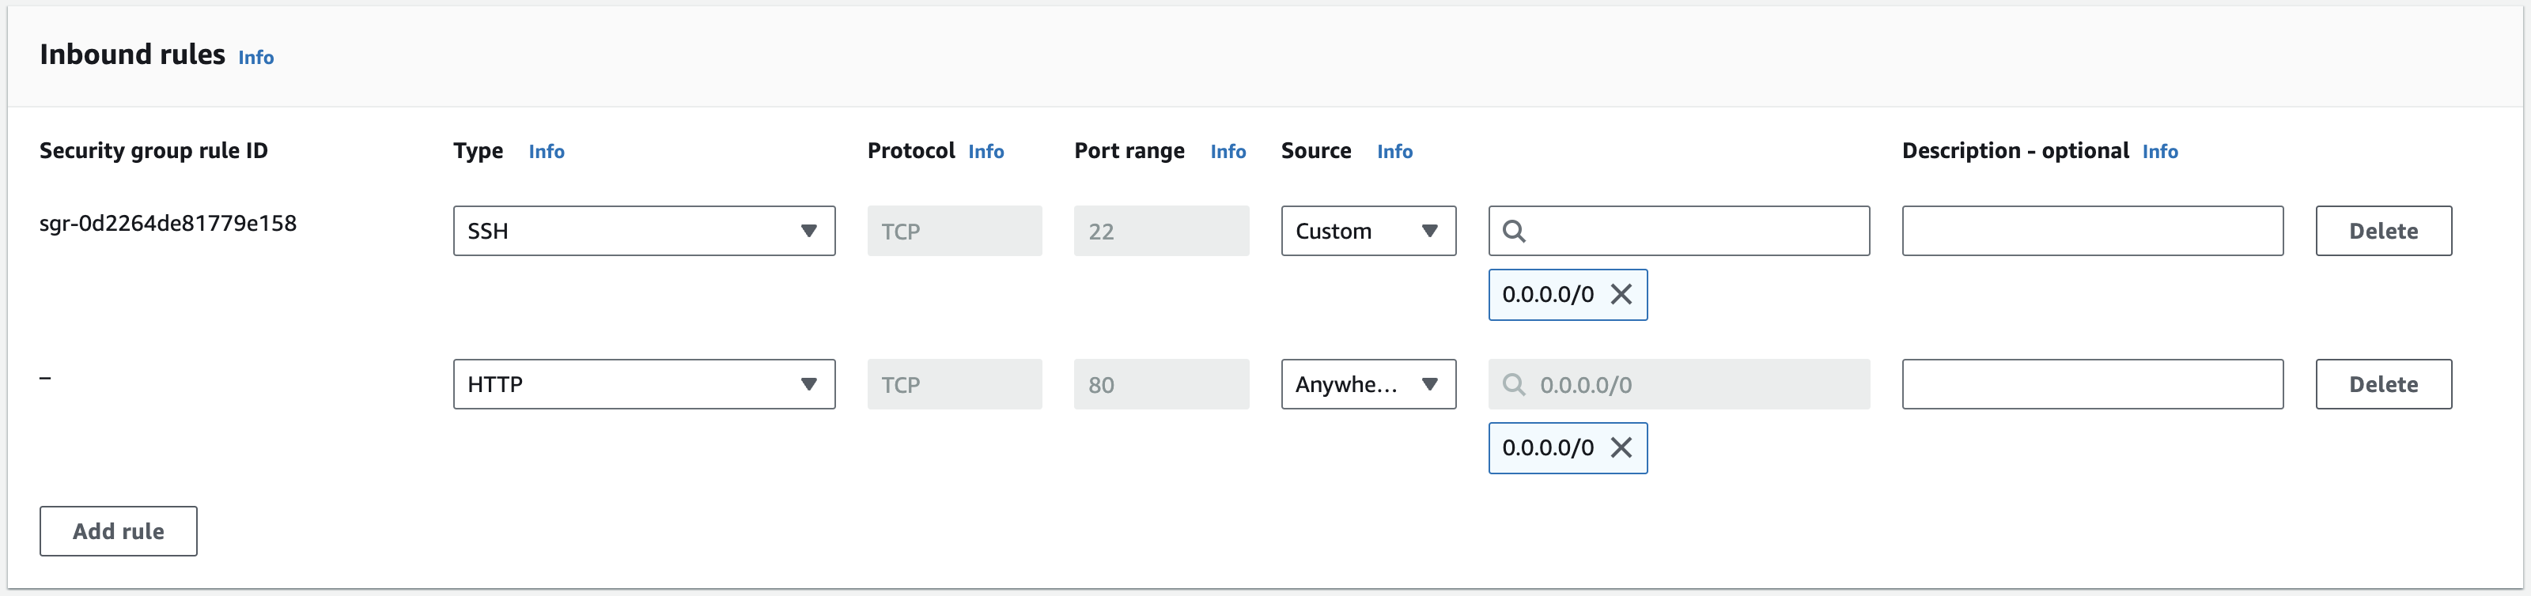Expand the Anywhere source dropdown
The image size is (2531, 596).
pyautogui.click(x=1368, y=385)
